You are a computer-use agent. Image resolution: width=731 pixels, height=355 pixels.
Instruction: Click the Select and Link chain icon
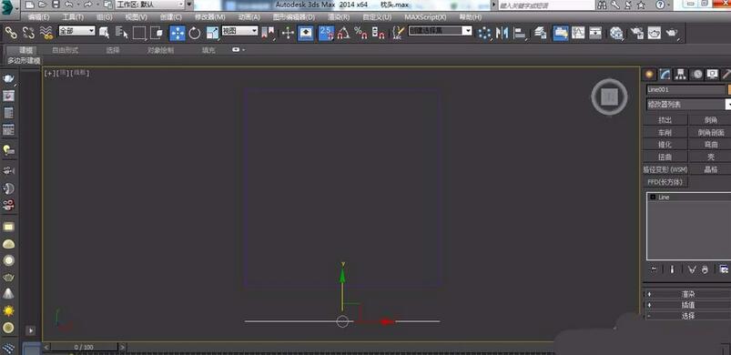[x=11, y=32]
